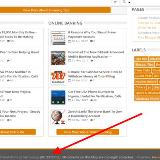The width and height of the screenshot is (160, 160).
Task: Open Free Blogger page link
Action: (149, 38)
